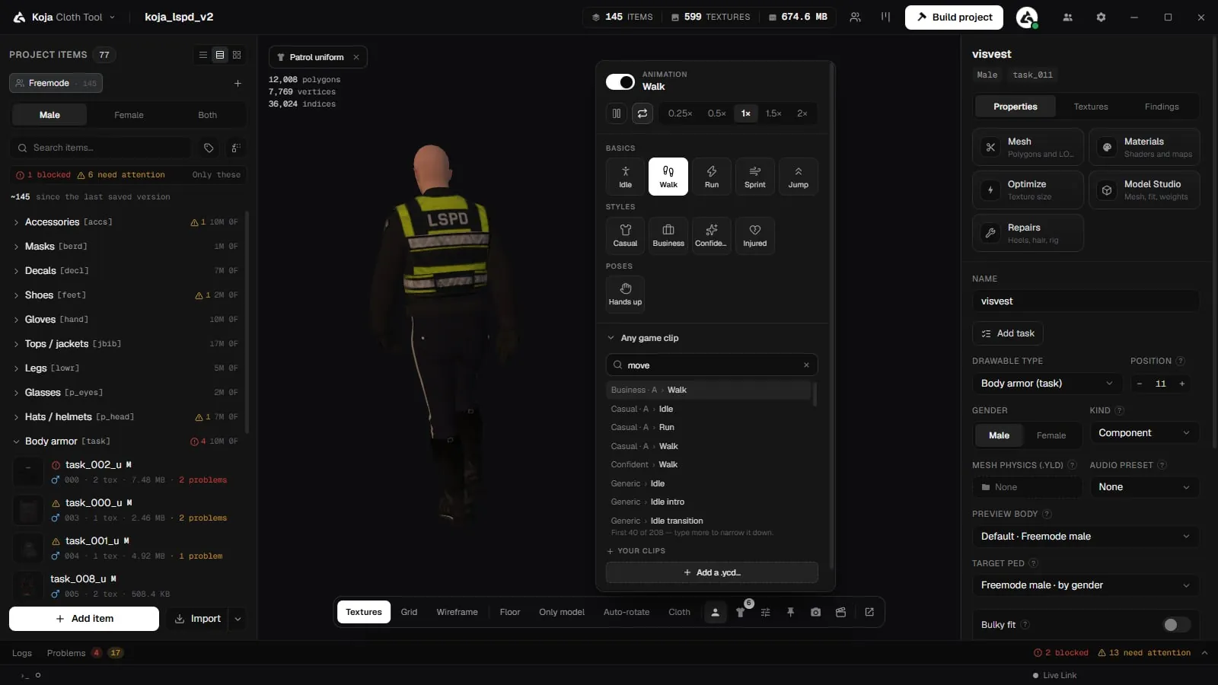Show Both genders item list

[x=207, y=115]
